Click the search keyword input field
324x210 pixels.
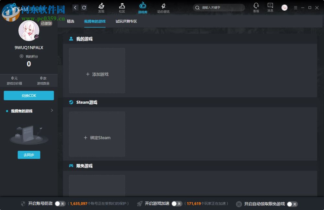[219, 7]
